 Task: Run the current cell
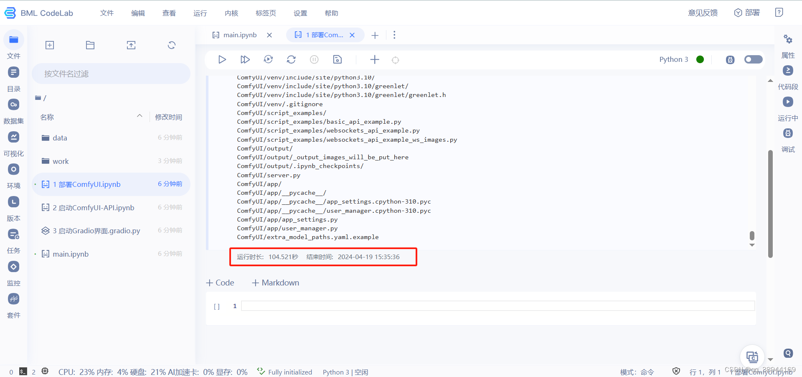222,60
